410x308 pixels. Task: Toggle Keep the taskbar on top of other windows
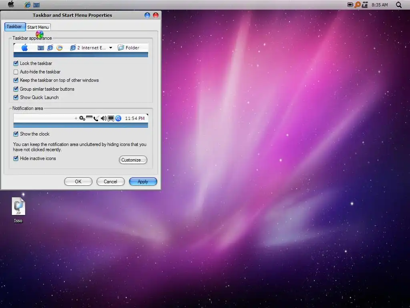16,80
